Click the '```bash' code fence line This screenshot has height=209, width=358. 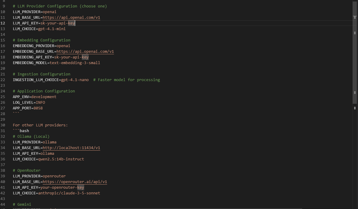coord(21,131)
